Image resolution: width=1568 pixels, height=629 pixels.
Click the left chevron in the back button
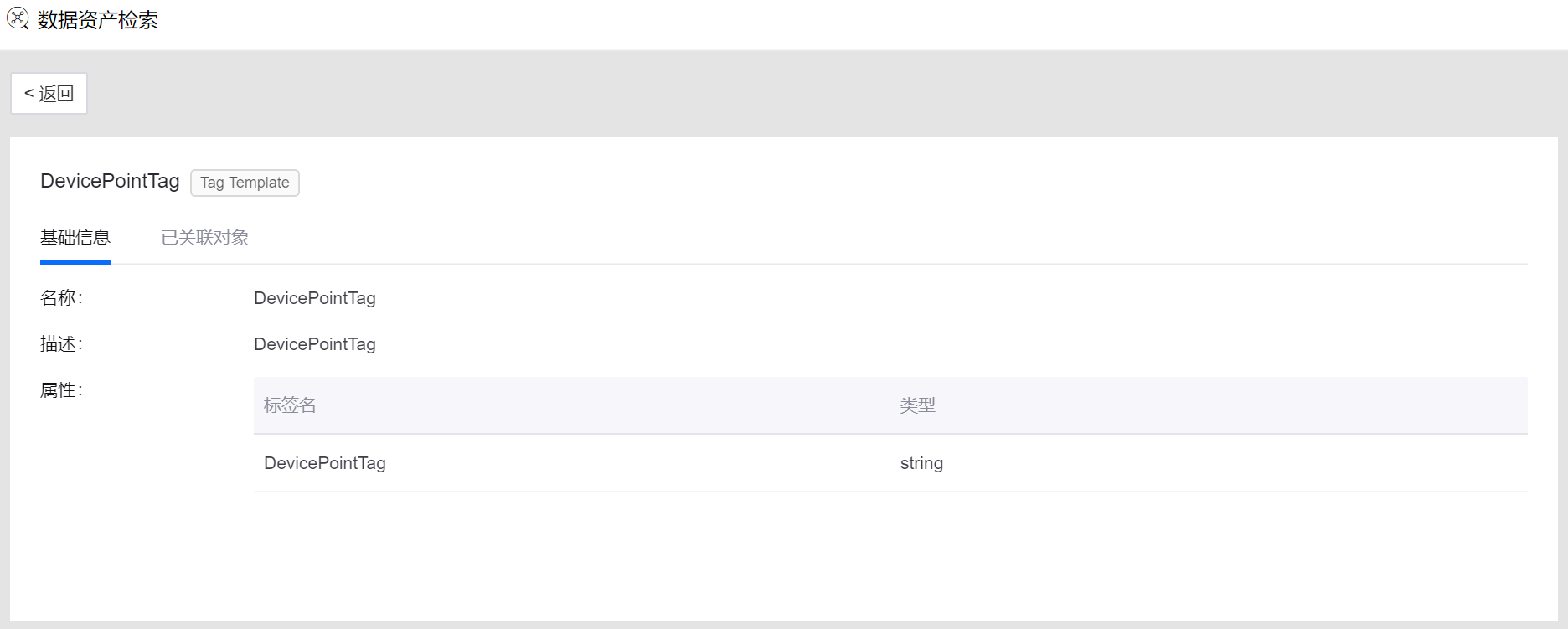29,93
